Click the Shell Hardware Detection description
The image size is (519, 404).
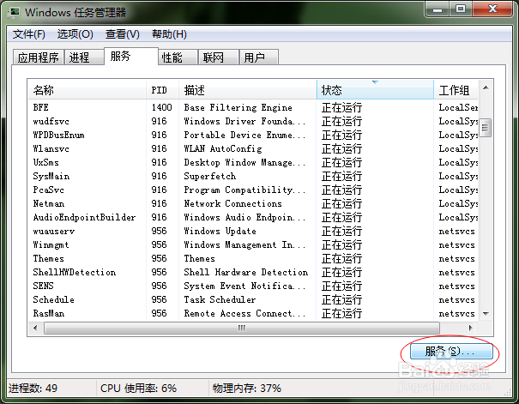pyautogui.click(x=246, y=272)
